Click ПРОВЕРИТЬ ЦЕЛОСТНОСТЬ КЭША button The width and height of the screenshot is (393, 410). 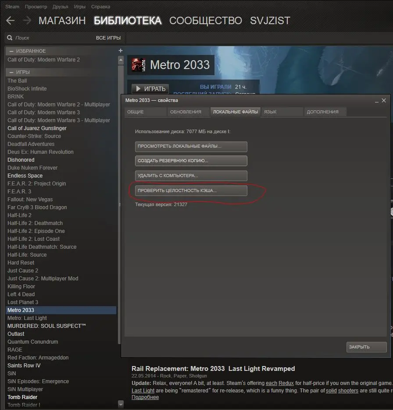(191, 191)
